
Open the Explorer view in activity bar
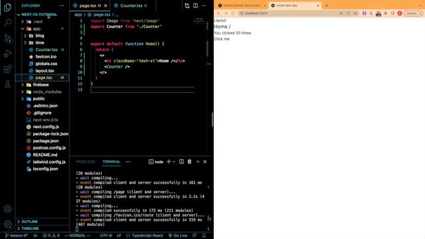point(7,7)
